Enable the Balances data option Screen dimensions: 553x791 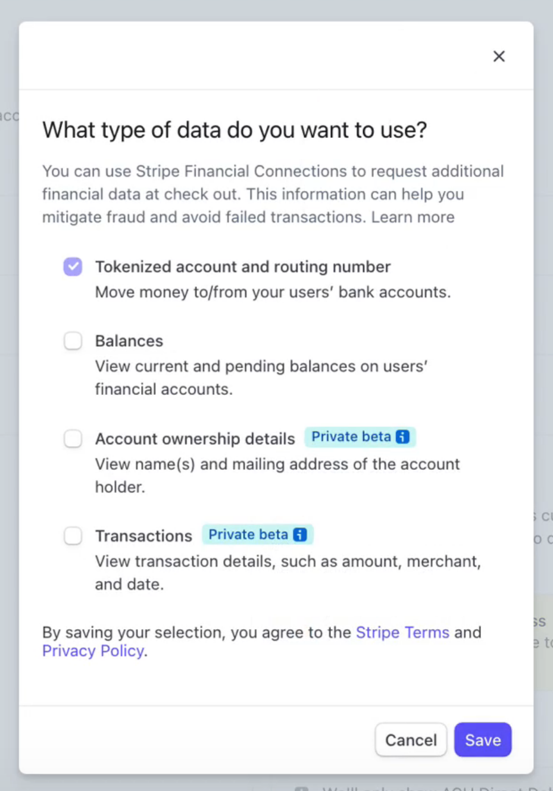[x=73, y=340]
